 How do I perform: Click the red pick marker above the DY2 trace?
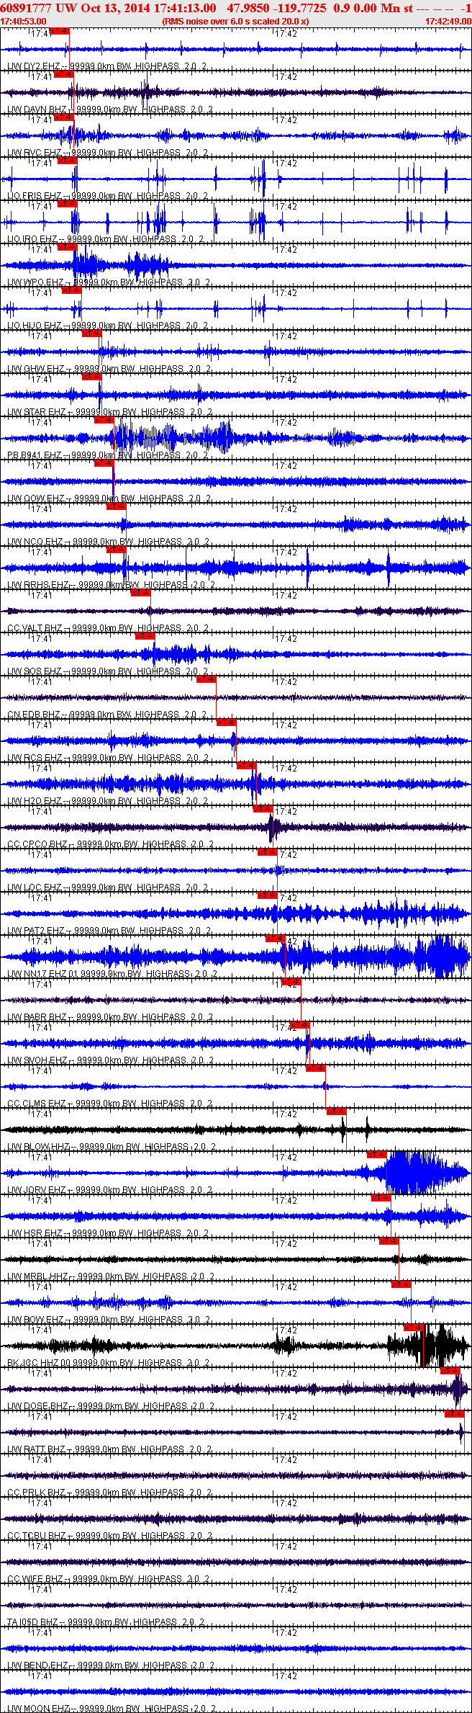point(59,31)
